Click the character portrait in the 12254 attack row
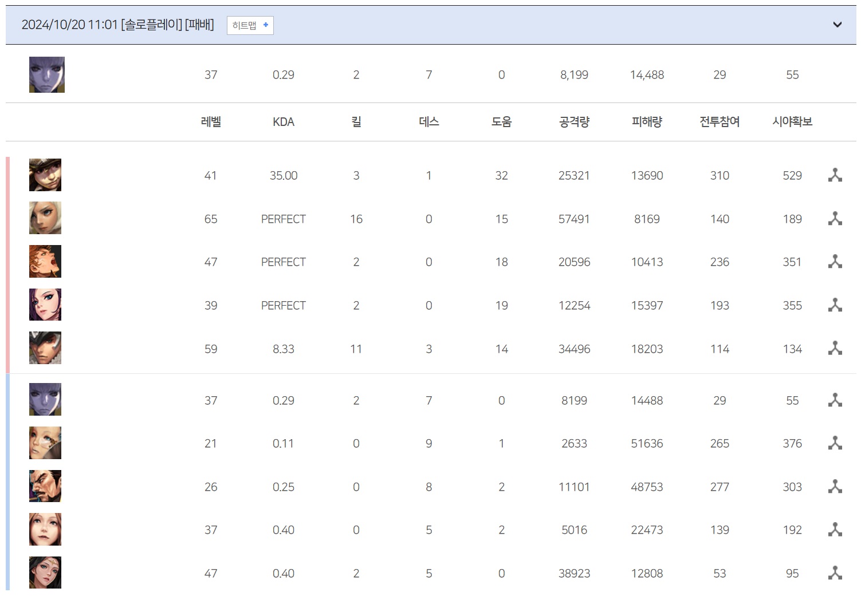 click(x=45, y=305)
